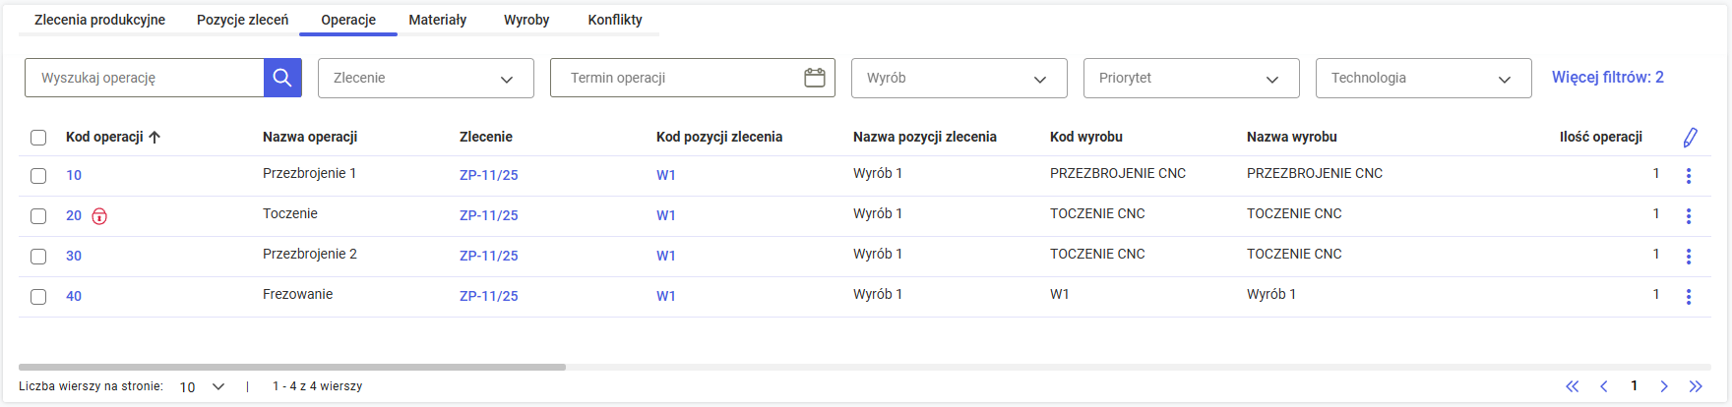Open the Priorytet filter dropdown
The height and width of the screenshot is (407, 1732).
[1191, 78]
